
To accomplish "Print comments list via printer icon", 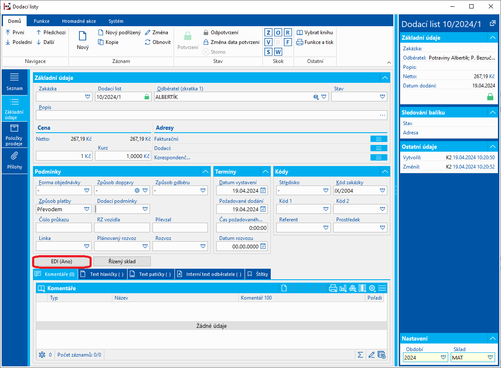I will click(333, 288).
